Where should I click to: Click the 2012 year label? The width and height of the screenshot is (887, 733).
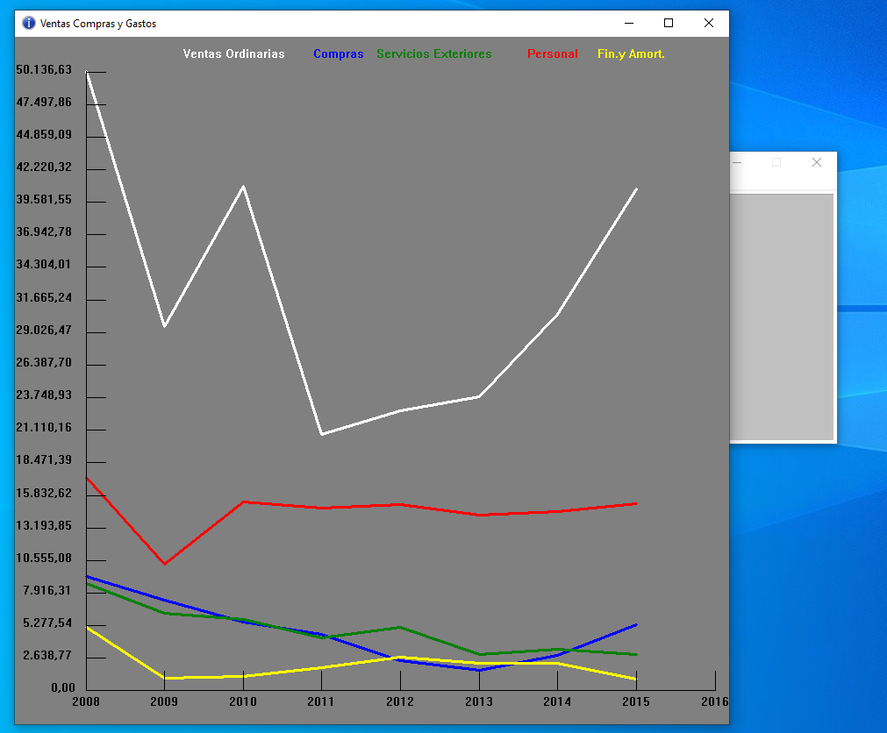[400, 702]
